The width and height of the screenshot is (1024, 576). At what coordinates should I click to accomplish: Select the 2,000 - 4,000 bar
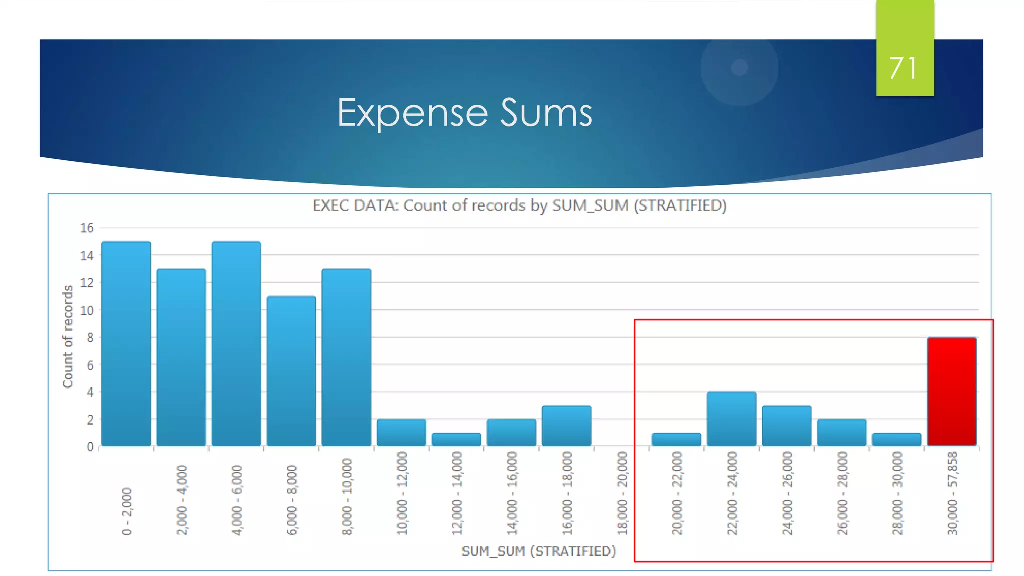coord(181,357)
